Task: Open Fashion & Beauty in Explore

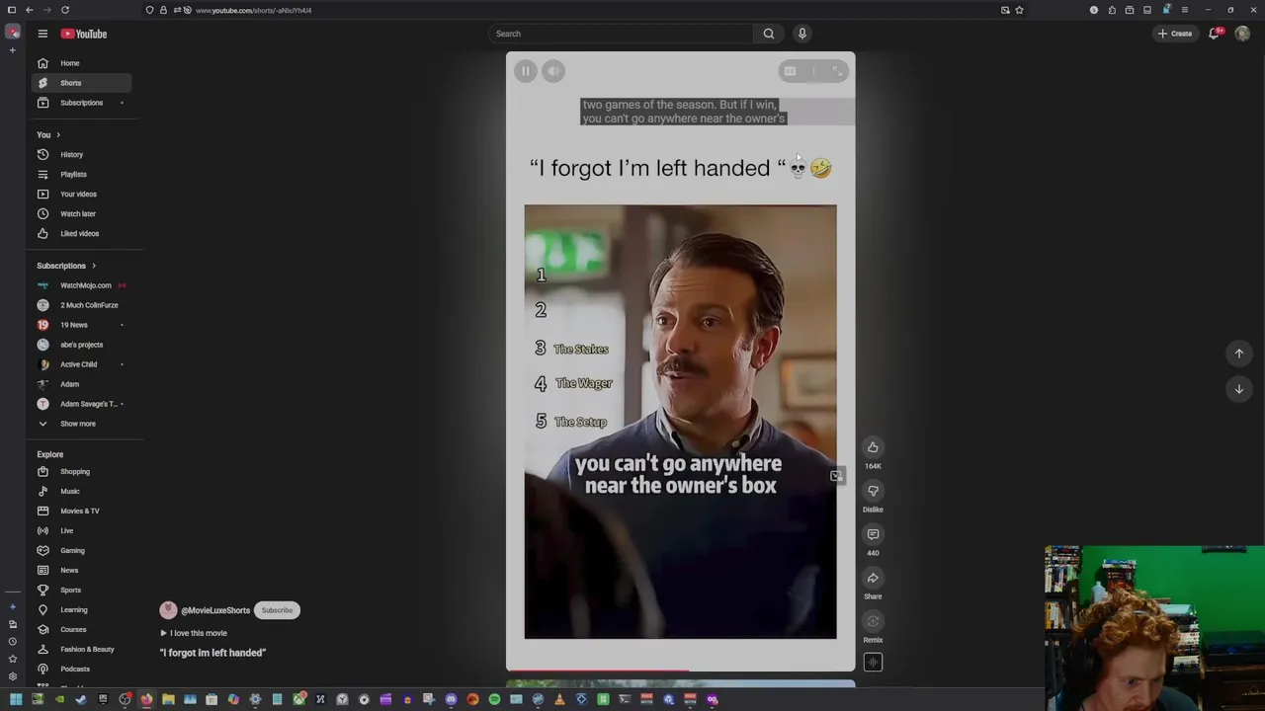Action: point(81,649)
